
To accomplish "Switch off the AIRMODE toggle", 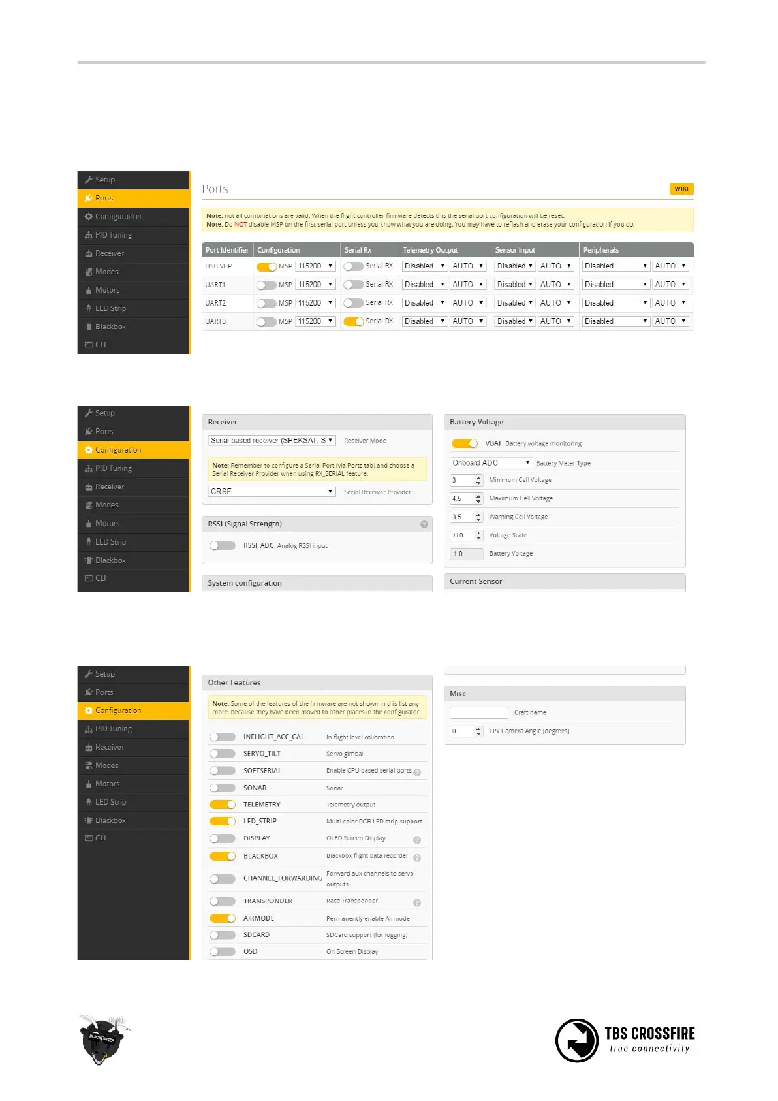I will point(222,918).
